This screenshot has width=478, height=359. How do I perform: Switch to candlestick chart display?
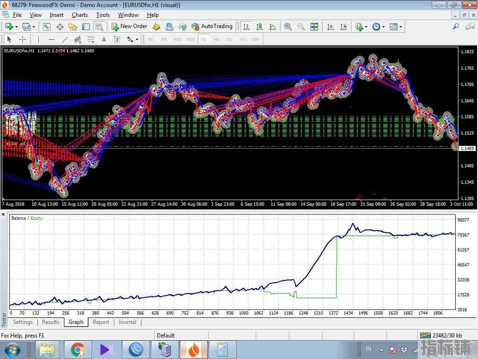(260, 27)
